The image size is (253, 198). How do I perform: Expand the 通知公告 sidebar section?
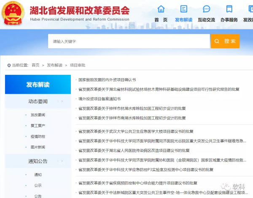[x=38, y=161]
